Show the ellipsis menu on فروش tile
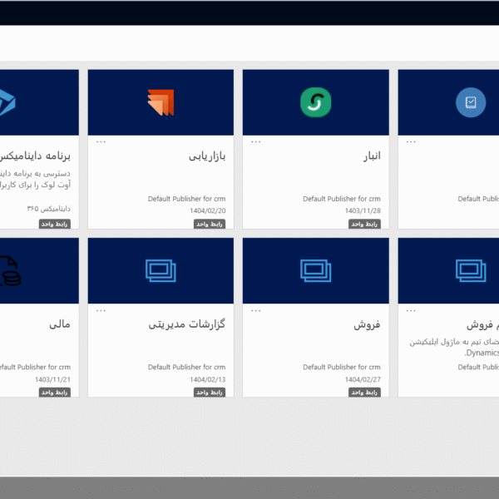Screen dimensions: 499x499 point(255,311)
